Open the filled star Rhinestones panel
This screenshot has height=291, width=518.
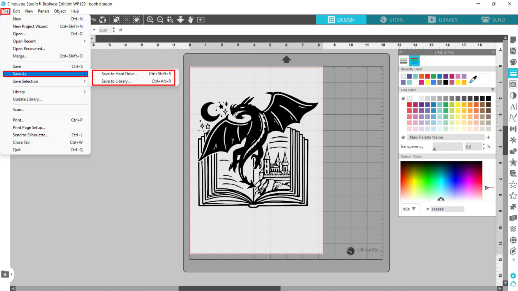pos(513,162)
